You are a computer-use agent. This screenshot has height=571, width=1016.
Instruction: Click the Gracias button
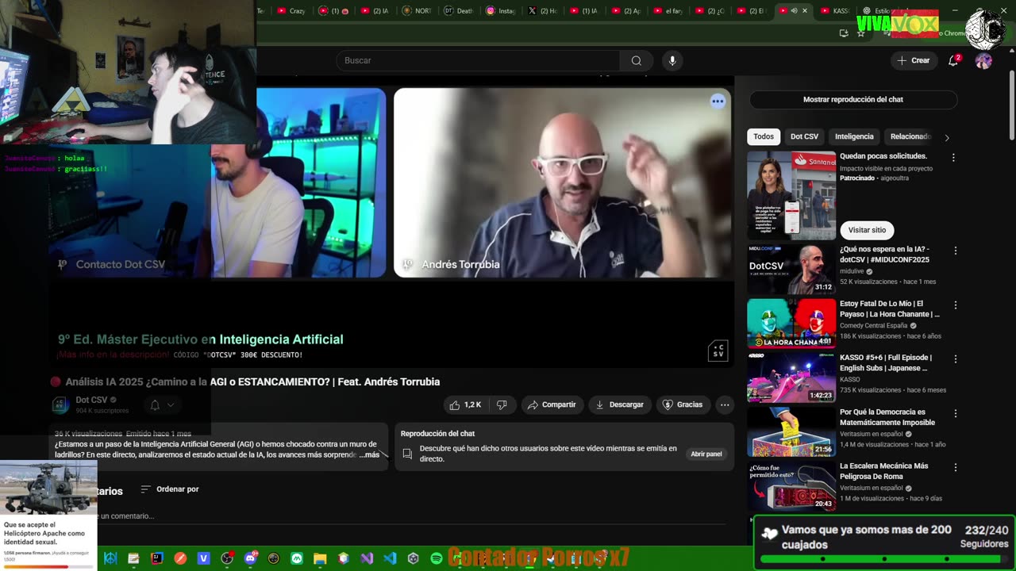click(x=683, y=404)
